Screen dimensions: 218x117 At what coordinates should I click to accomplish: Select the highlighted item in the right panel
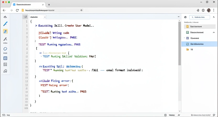(200, 44)
